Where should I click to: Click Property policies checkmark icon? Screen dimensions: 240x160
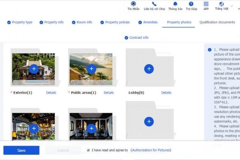point(102,22)
